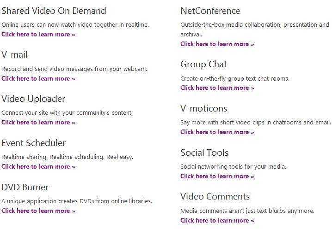
Task: Click the Group Chat heading
Action: (x=204, y=65)
